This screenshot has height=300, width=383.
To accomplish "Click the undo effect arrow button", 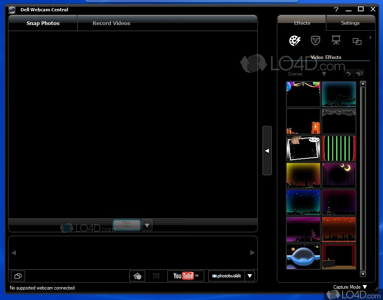I will coord(348,74).
